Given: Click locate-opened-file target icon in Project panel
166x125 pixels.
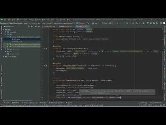Looking at the screenshot, I should tap(28, 26).
